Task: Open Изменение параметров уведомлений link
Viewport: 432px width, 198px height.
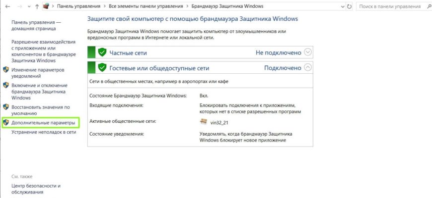Action: pos(38,73)
